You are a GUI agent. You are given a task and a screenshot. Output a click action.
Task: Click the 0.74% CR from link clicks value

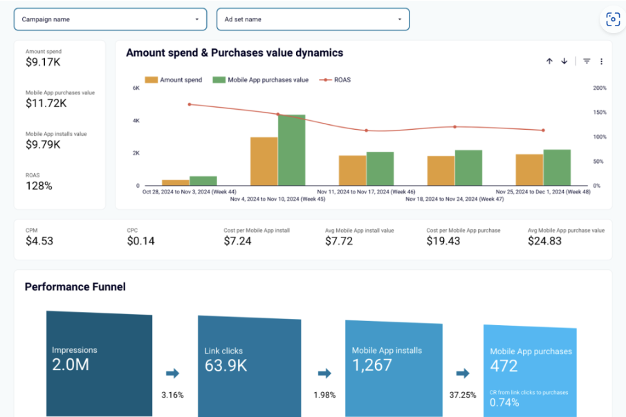(x=504, y=403)
